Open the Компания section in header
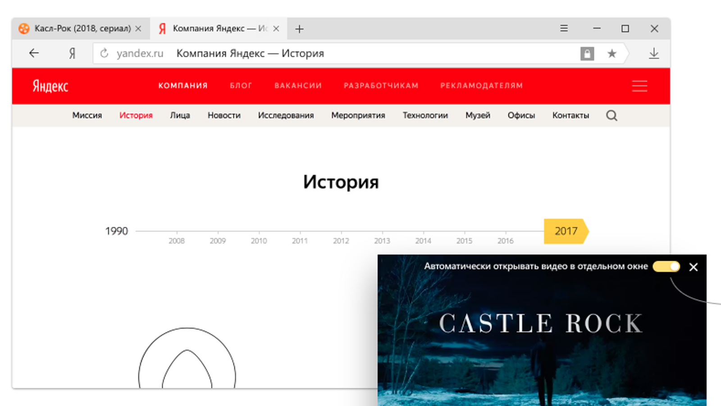This screenshot has height=406, width=721. click(183, 86)
